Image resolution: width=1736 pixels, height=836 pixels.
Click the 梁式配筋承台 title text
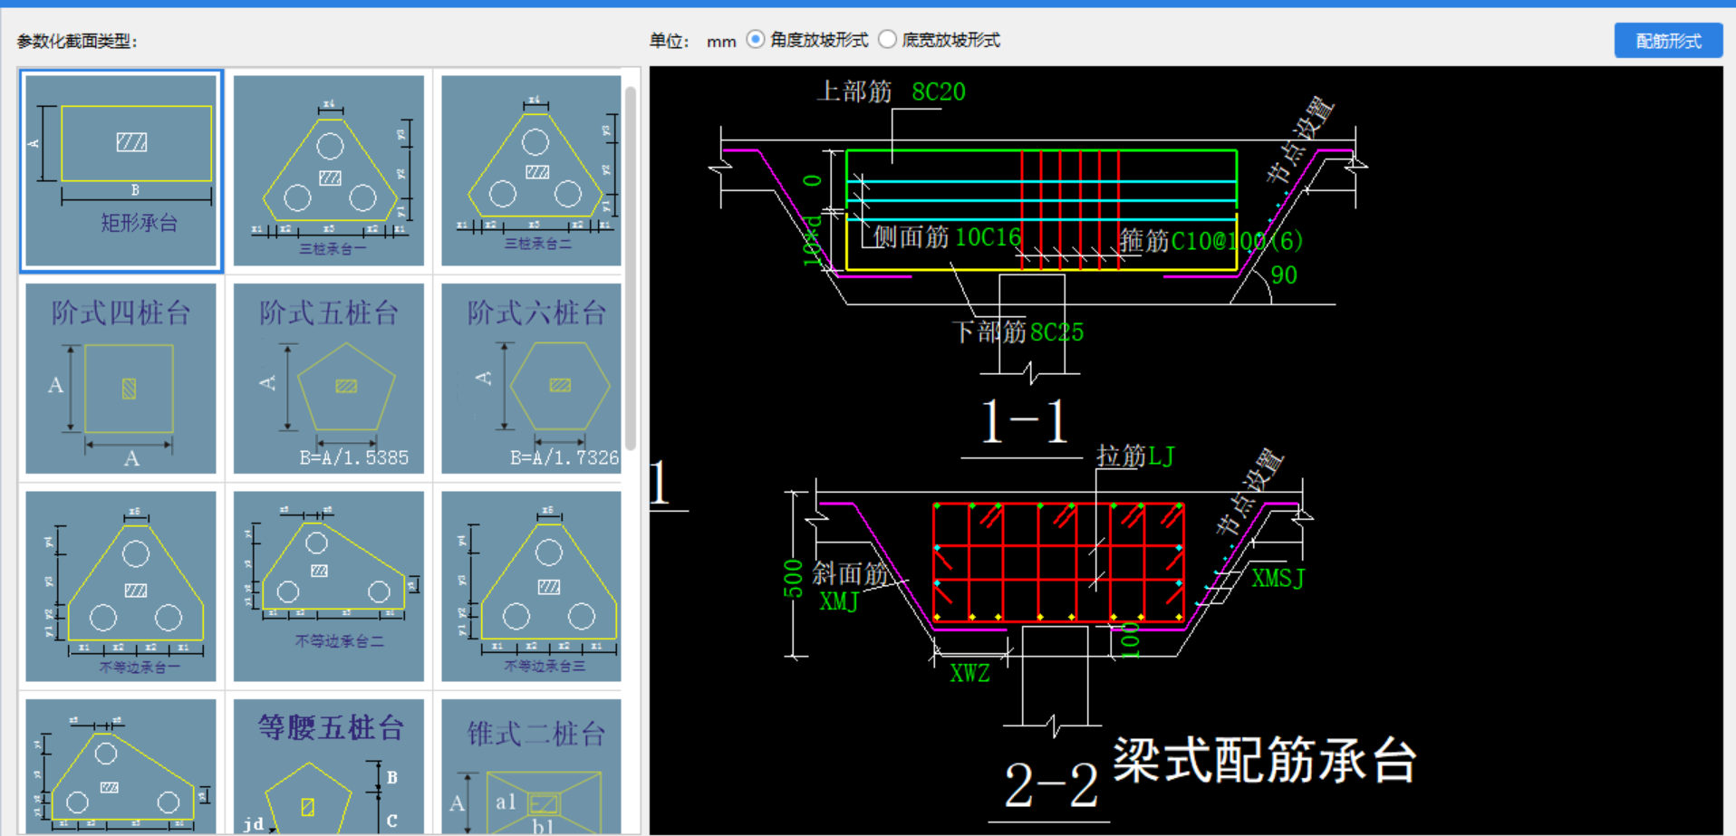coord(1265,759)
